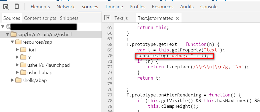The image size is (260, 112).
Task: Open the Timeline panel
Action: click(114, 7)
